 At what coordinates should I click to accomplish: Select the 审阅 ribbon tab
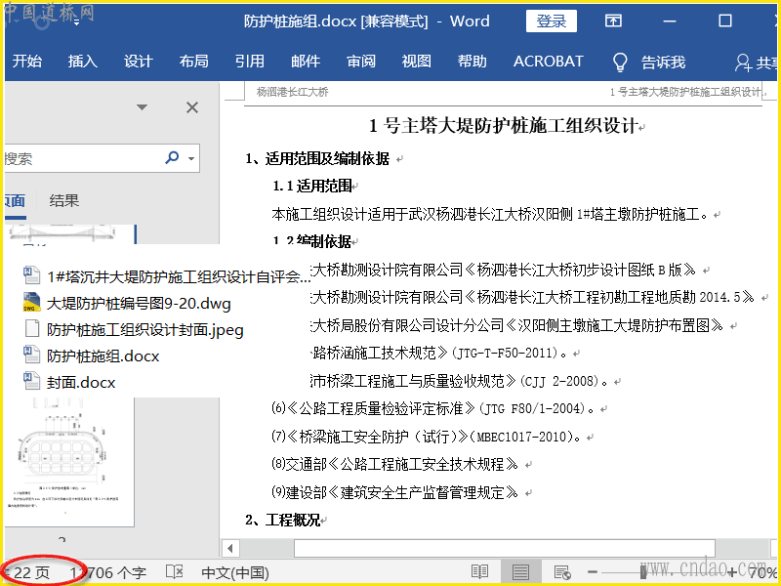click(361, 62)
